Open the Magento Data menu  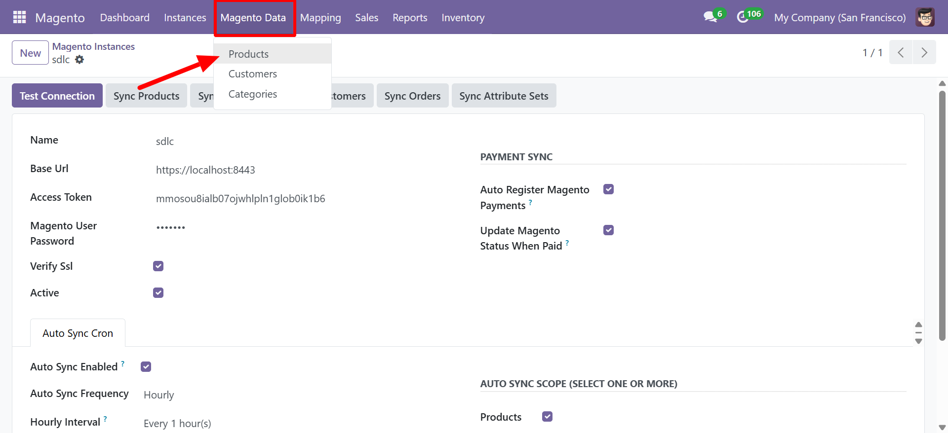[253, 18]
